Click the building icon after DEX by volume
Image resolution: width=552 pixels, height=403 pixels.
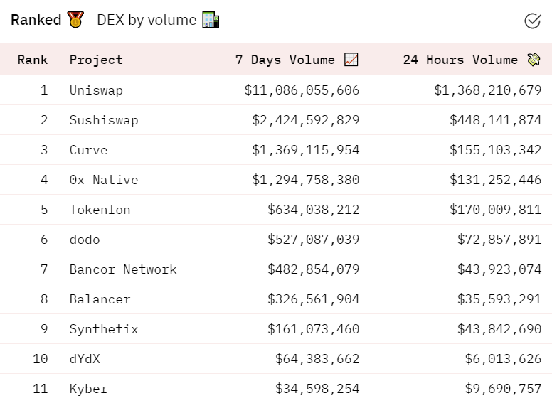(x=211, y=20)
